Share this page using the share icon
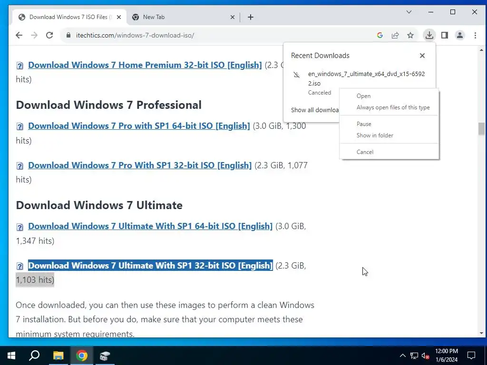Viewport: 487px width, 365px height. click(395, 35)
